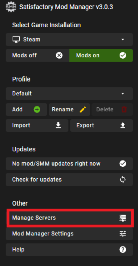This screenshot has width=138, height=266.
Task: Enable Mods on toggle
Action: click(101, 55)
